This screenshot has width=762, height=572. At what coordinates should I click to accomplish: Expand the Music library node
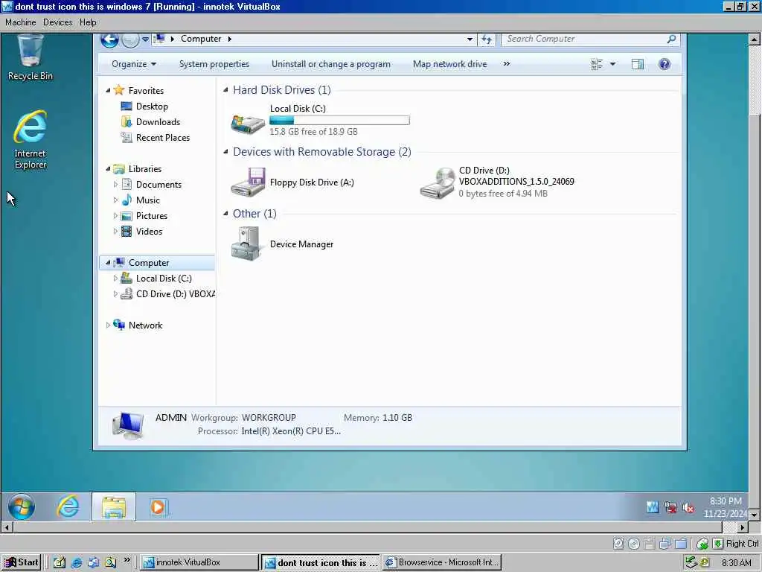pos(115,200)
